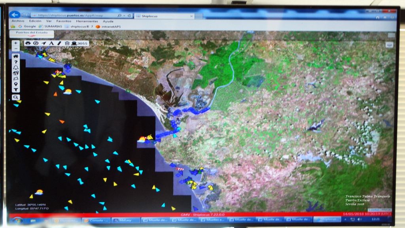405x228 pixels.
Task: Click the print icon in the map toolbar
Action: coord(28,43)
